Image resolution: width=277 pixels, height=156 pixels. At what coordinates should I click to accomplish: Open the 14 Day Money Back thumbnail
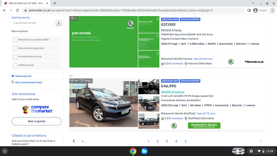click(149, 59)
